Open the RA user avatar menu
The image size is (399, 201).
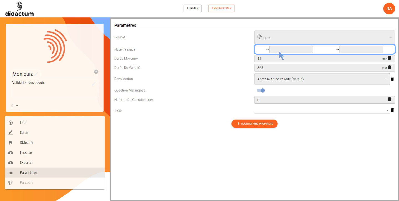[x=389, y=9]
